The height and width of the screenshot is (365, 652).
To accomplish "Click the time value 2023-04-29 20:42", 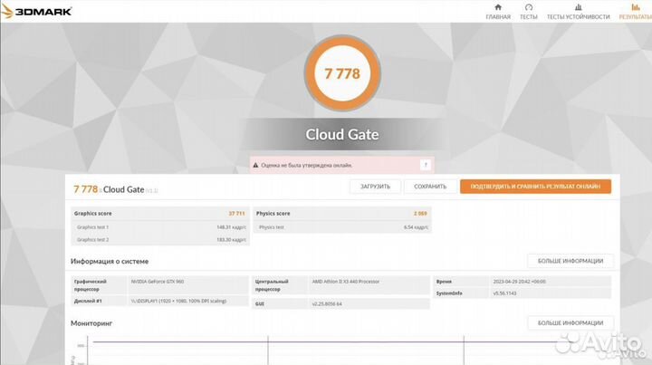I will coord(520,282).
